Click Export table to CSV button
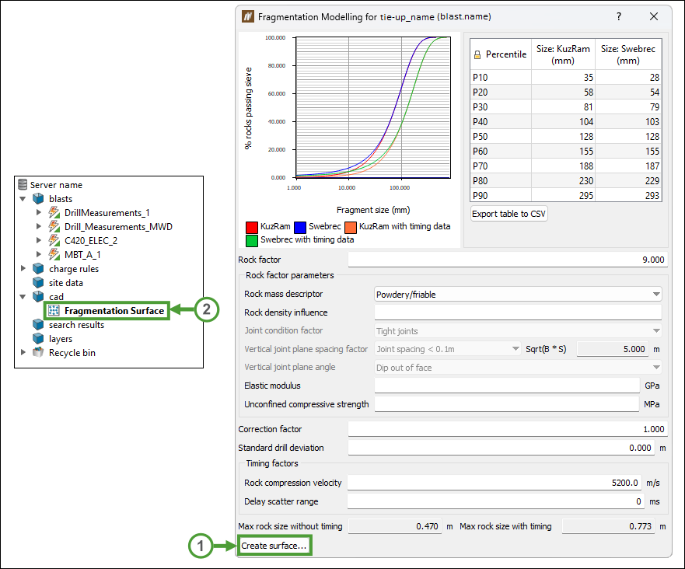The image size is (685, 569). tap(509, 214)
